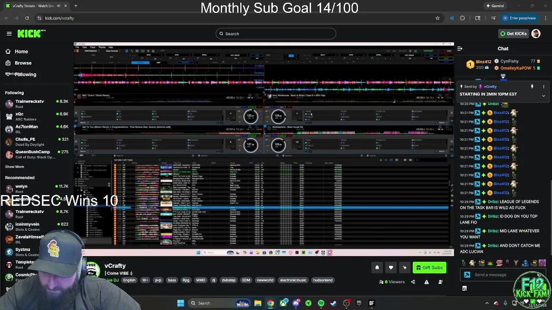Image resolution: width=552 pixels, height=310 pixels.
Task: Toggle stream notifications bell
Action: click(x=377, y=268)
